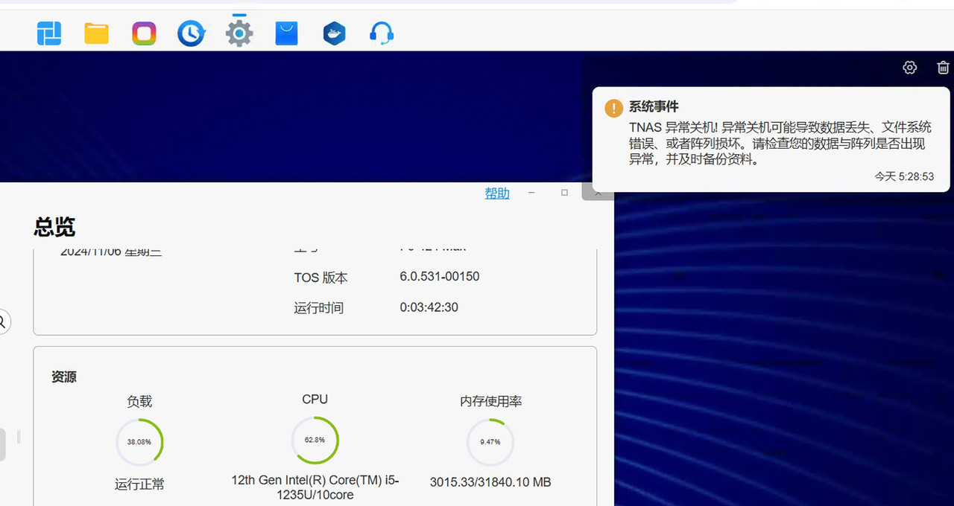
Task: Open the TOS desktop grid icon
Action: tap(49, 33)
